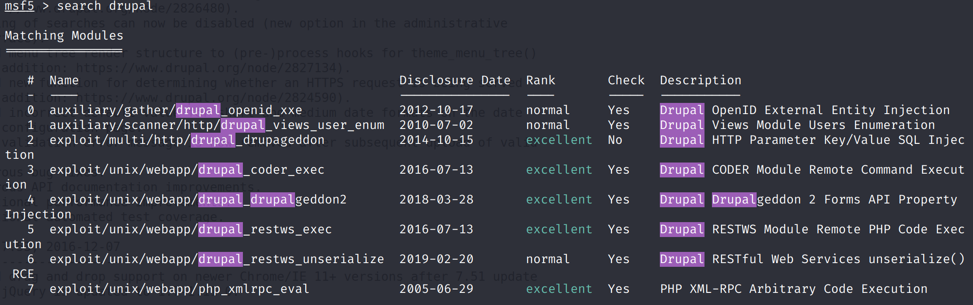Click the Name column header
This screenshot has width=973, height=305.
coord(64,81)
